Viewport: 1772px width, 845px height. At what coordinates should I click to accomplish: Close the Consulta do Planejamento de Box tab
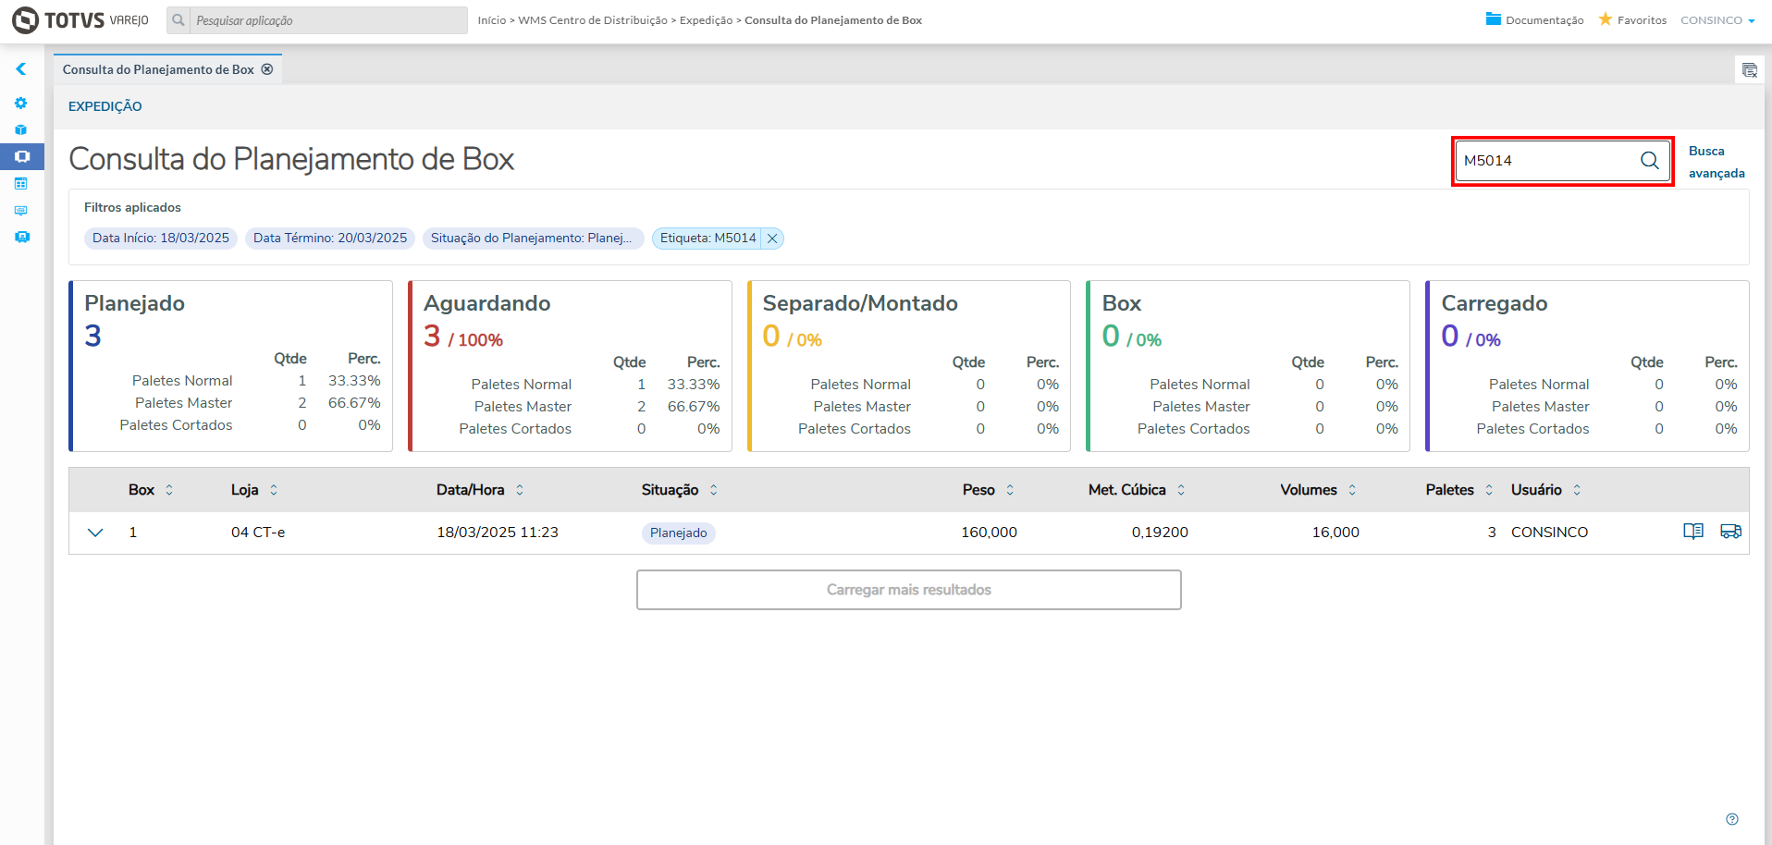click(267, 69)
